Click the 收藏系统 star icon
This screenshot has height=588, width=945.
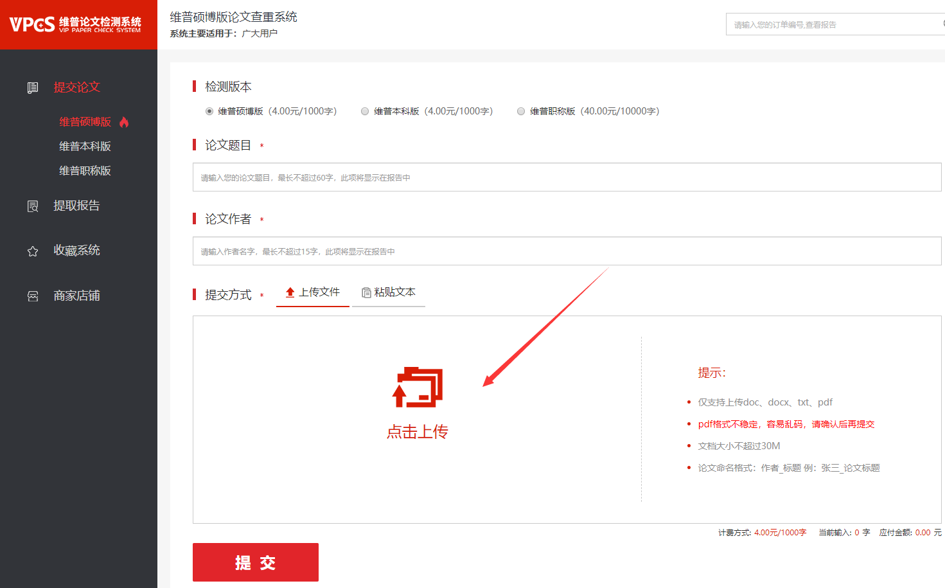point(33,251)
